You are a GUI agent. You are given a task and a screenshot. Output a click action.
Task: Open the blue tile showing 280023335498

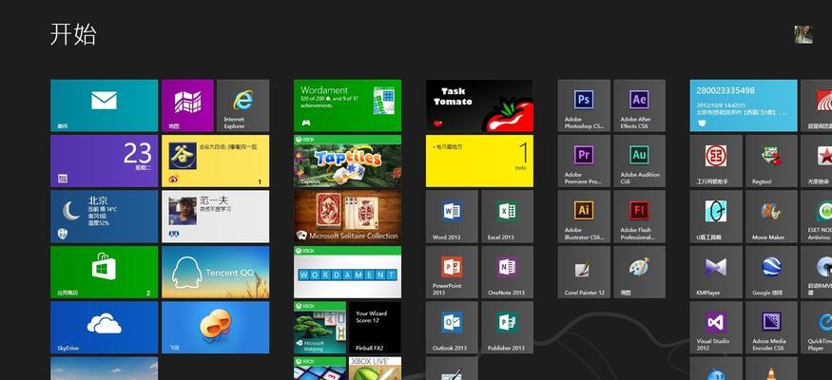(x=744, y=105)
